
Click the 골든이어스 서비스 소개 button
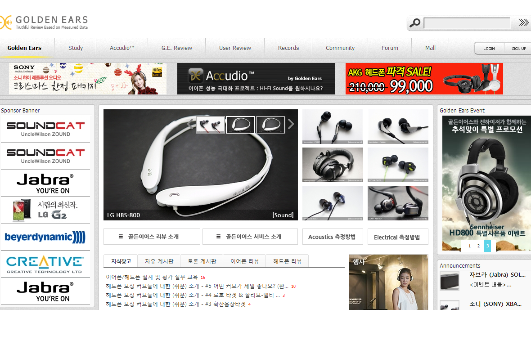[250, 237]
